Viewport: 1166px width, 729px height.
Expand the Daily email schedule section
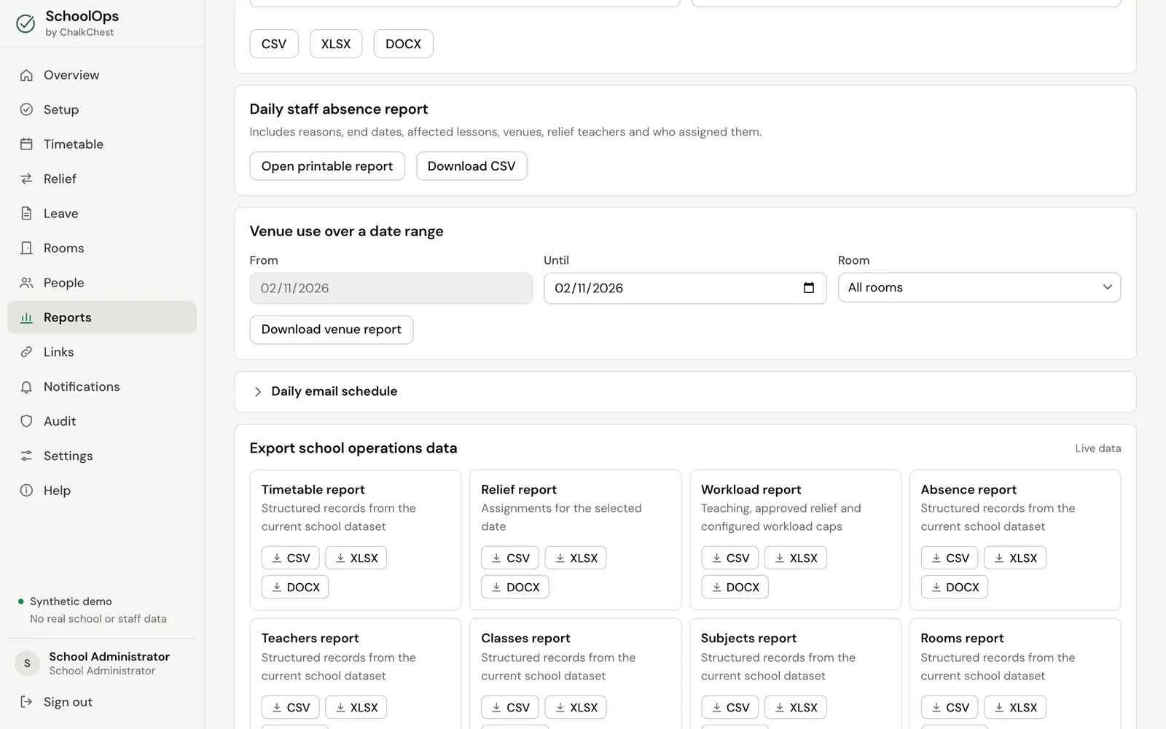tap(685, 391)
